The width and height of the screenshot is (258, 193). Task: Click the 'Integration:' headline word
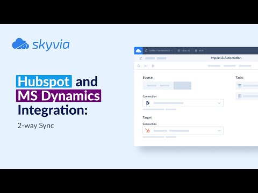53,110
